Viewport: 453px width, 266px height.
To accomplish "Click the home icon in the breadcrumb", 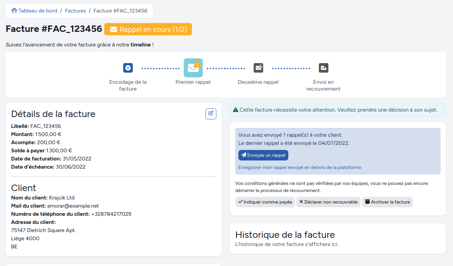I will [14, 11].
